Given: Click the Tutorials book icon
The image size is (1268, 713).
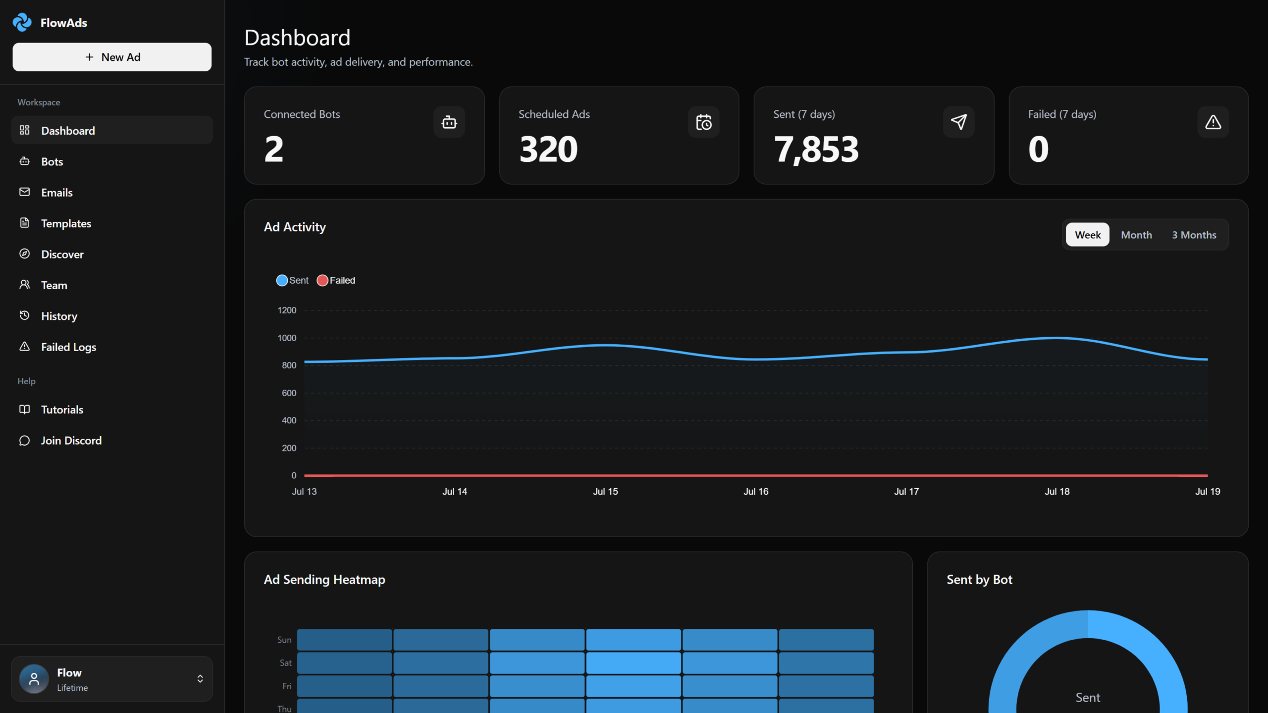Looking at the screenshot, I should click(24, 409).
